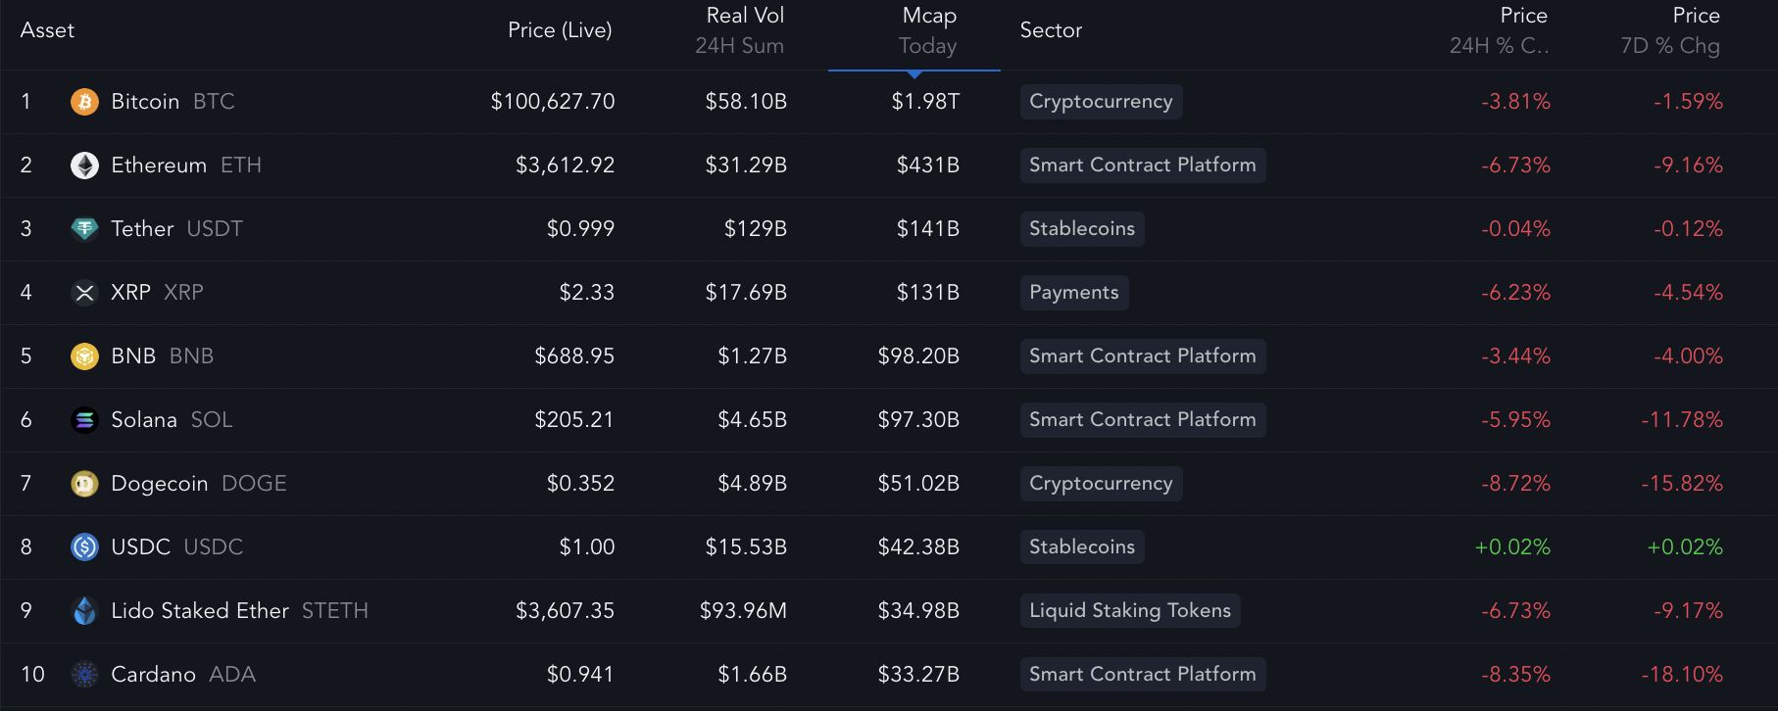This screenshot has height=711, width=1778.
Task: Sort by Real Vol 24H Sum header
Action: click(x=741, y=30)
